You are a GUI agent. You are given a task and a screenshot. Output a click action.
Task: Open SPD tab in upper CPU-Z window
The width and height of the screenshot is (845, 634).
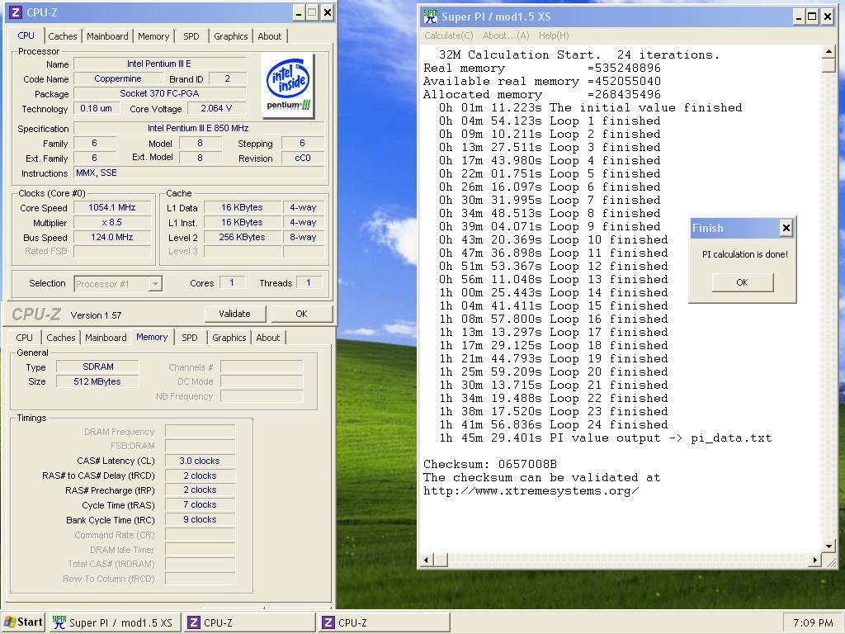tap(191, 36)
